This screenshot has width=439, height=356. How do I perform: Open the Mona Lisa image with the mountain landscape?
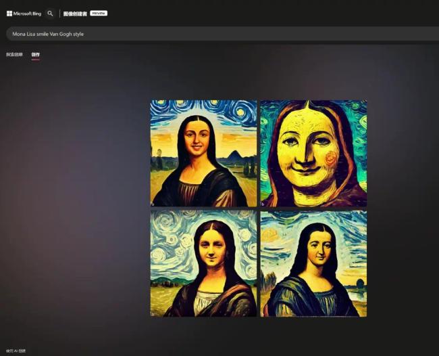(x=203, y=154)
